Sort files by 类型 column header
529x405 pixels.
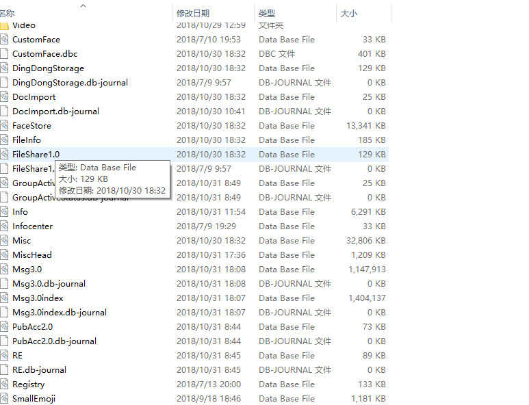coord(266,14)
